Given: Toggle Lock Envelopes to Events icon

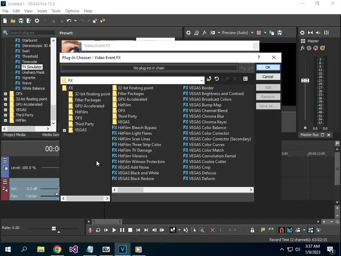Looking at the screenshot, I should [311, 230].
